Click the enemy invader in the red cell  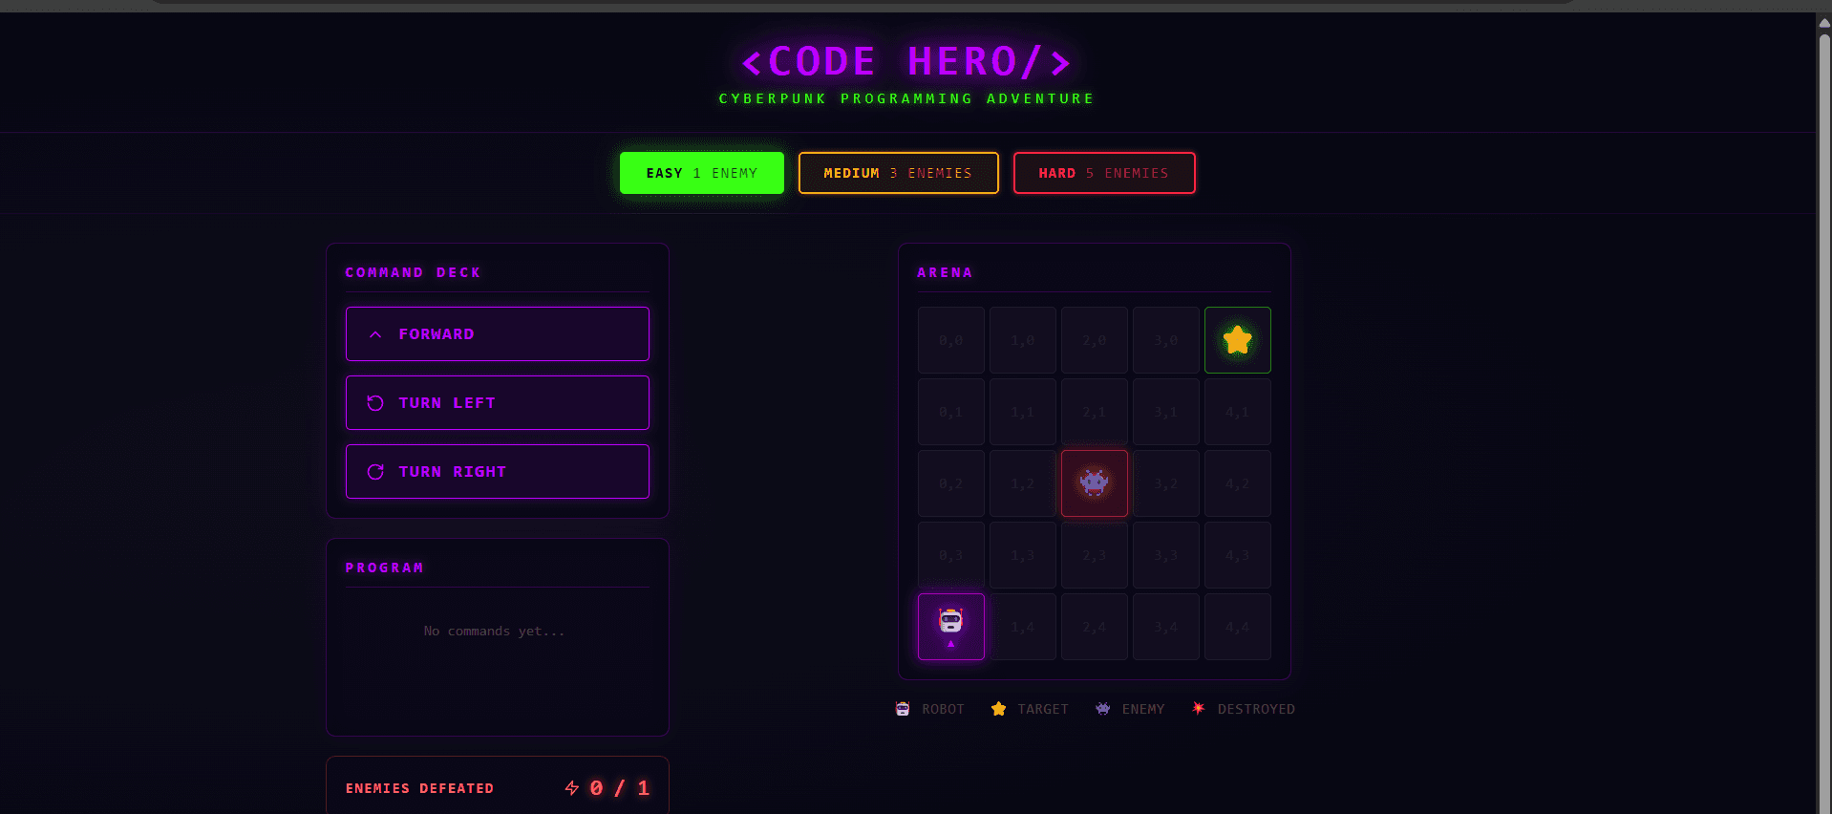click(1094, 482)
